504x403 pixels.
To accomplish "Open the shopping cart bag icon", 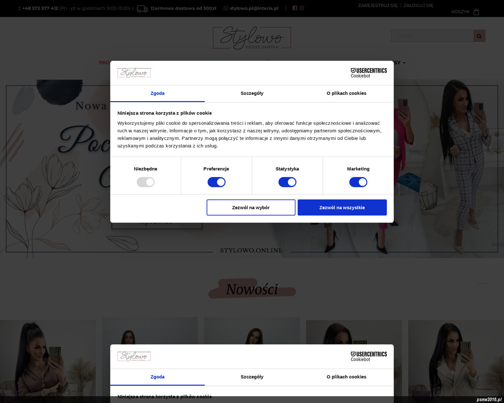I will pyautogui.click(x=476, y=12).
